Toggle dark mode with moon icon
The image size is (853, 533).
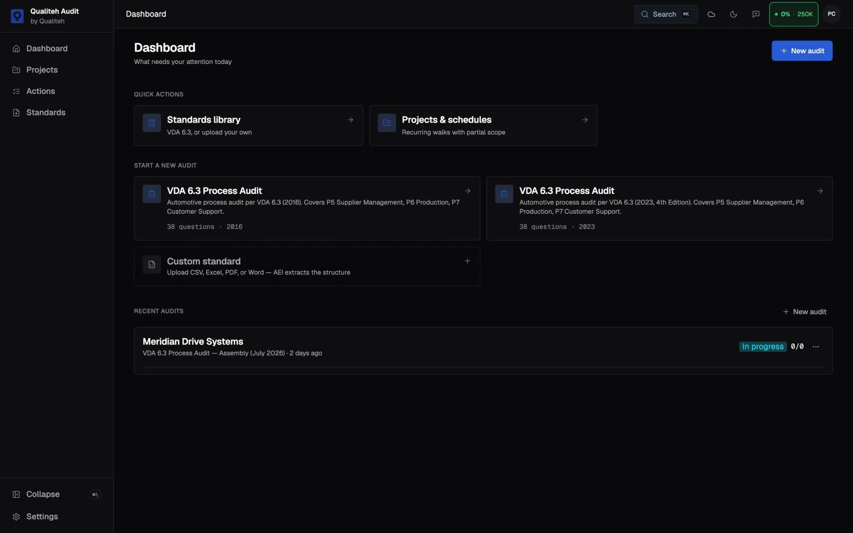point(734,14)
